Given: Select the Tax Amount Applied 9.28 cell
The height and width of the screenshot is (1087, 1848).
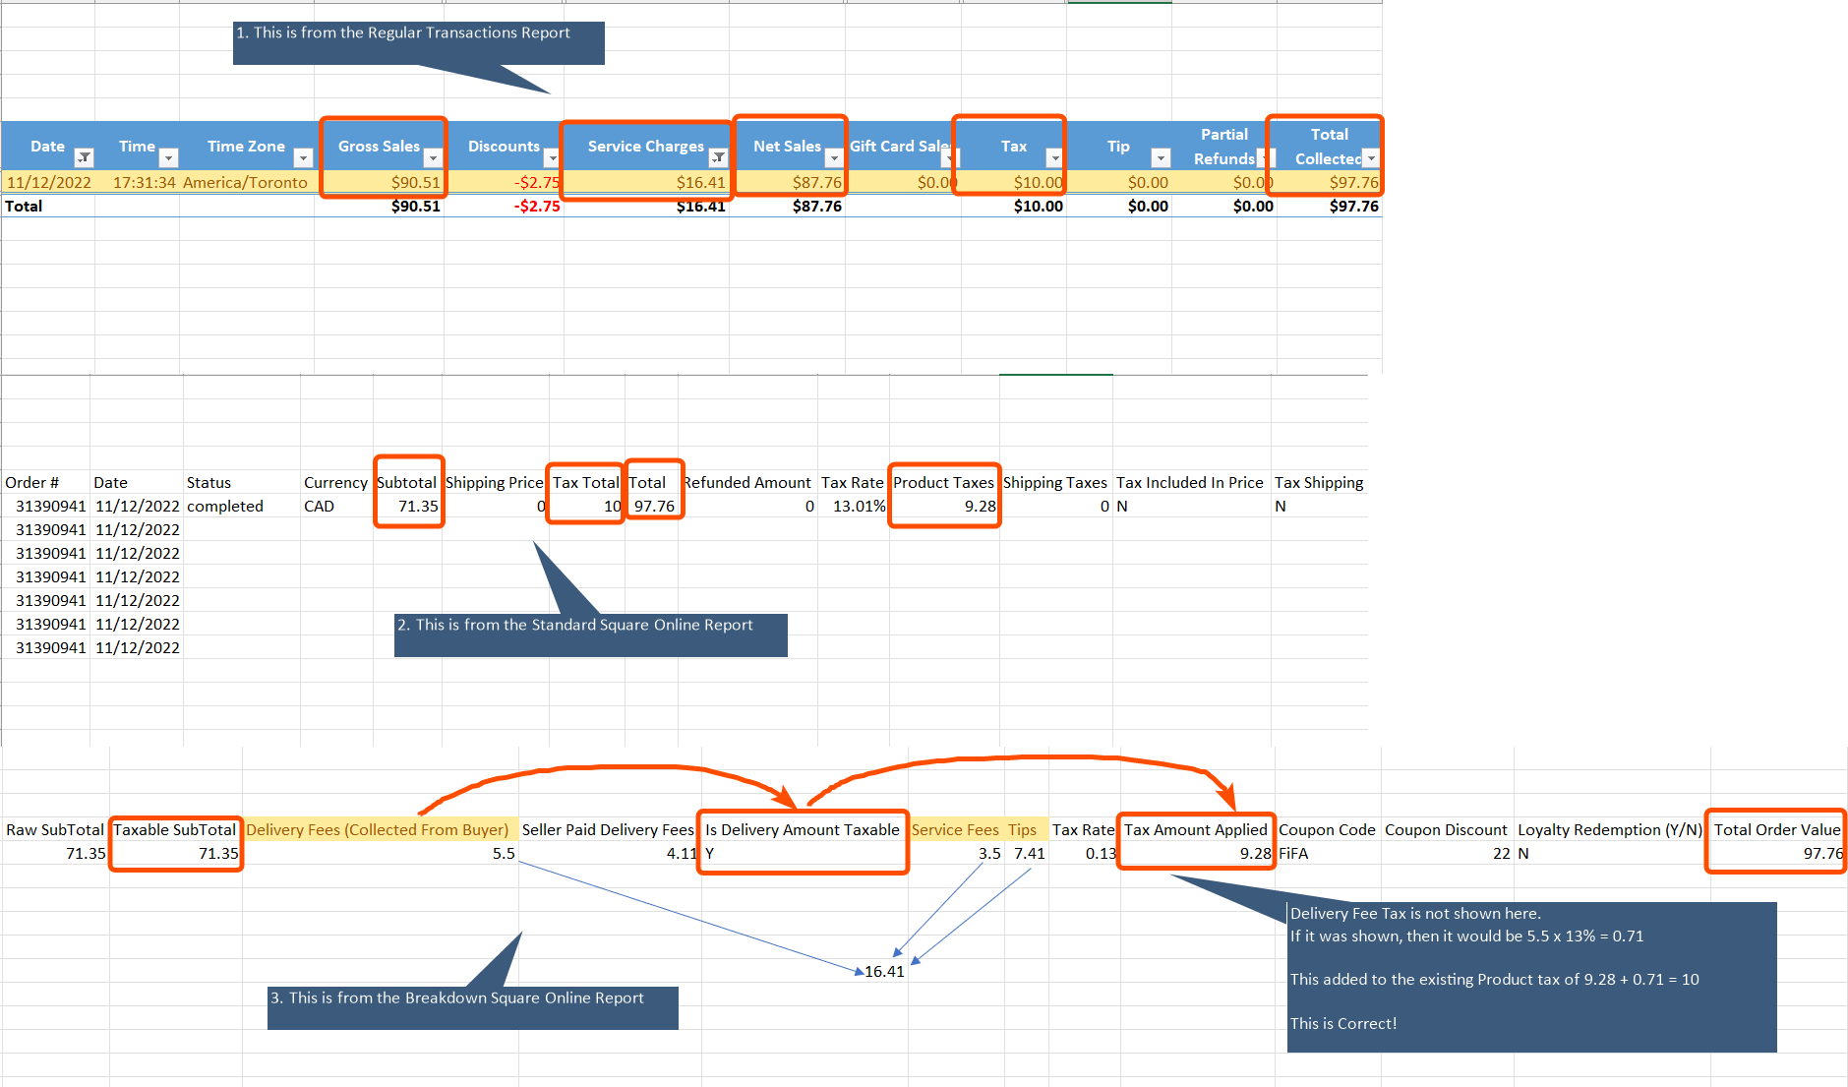Looking at the screenshot, I should click(x=1197, y=853).
